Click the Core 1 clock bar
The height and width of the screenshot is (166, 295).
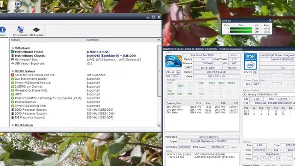[241, 32]
